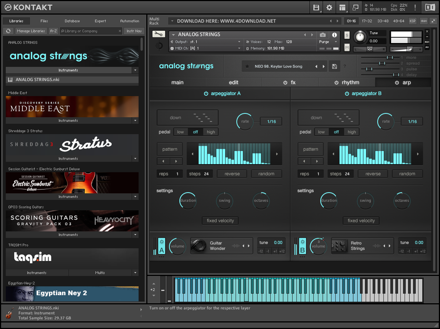Expand Analog Strings Instruments dropdown arrow
Image resolution: width=440 pixels, height=329 pixels.
point(135,70)
